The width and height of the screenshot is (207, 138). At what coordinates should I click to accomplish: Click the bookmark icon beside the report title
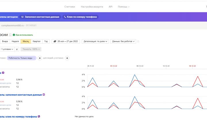point(10,35)
